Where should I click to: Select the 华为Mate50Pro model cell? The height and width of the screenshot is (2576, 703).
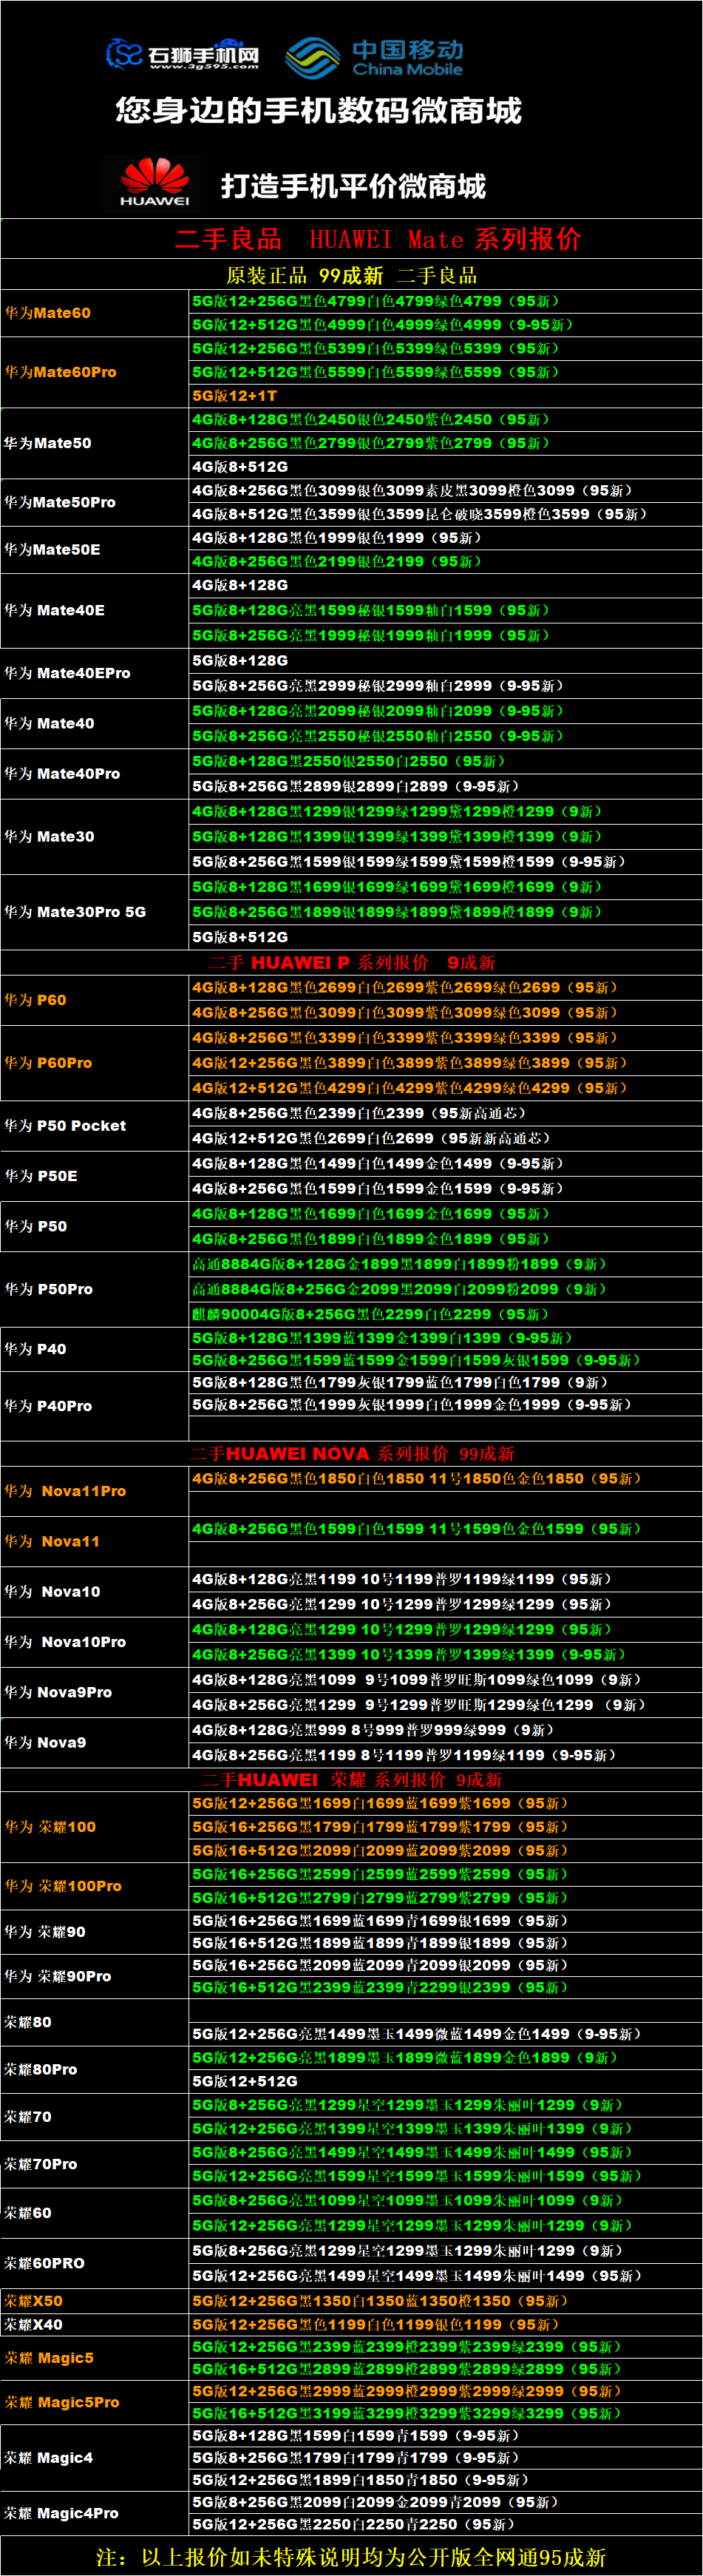point(95,502)
